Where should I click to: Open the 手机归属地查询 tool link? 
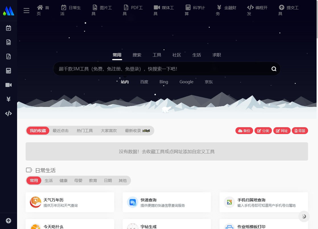pyautogui.click(x=264, y=202)
